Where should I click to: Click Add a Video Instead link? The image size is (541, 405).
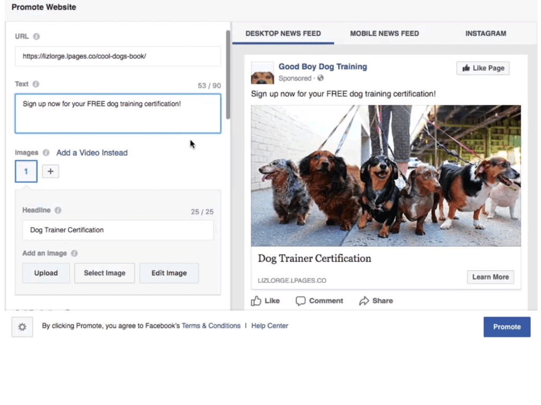92,153
